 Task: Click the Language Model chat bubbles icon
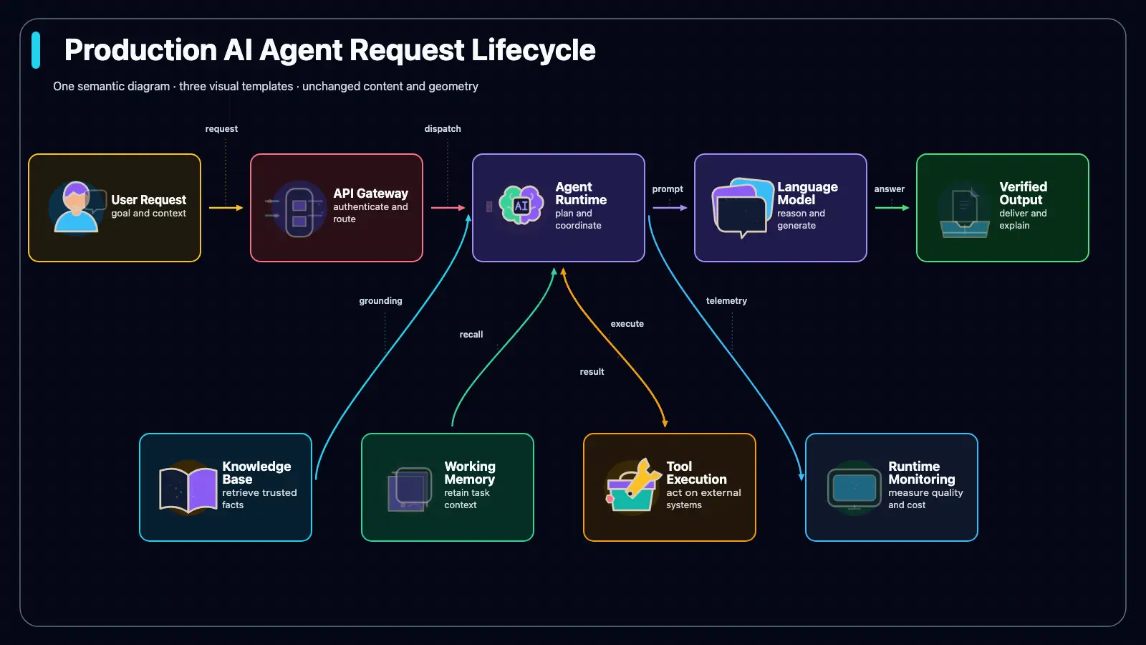tap(743, 208)
